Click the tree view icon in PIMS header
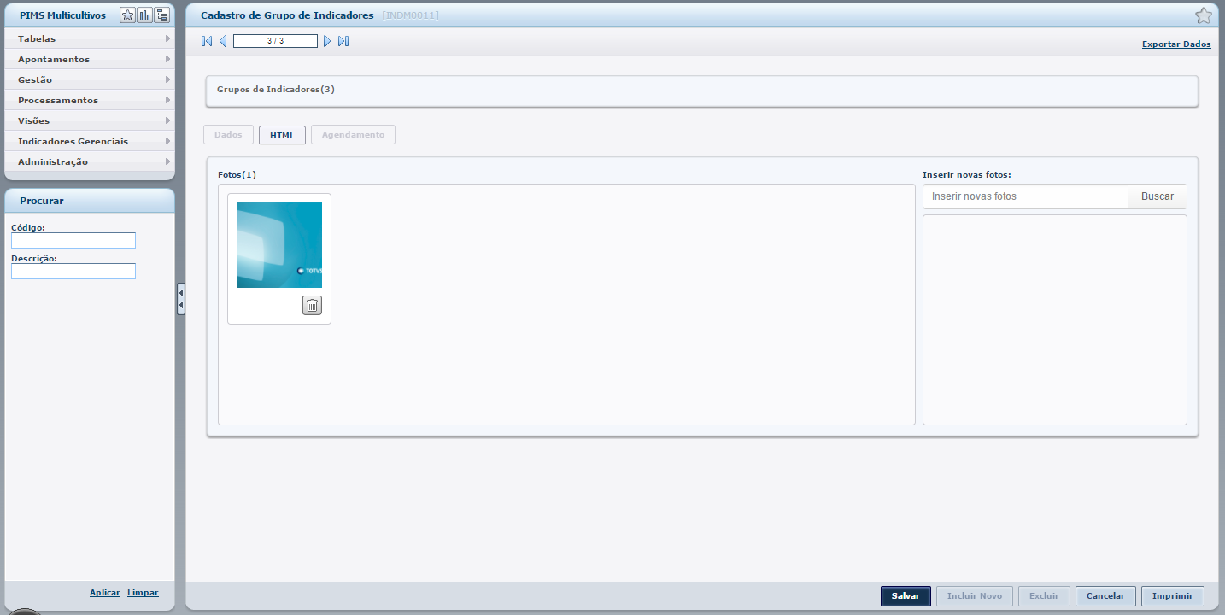 click(161, 15)
